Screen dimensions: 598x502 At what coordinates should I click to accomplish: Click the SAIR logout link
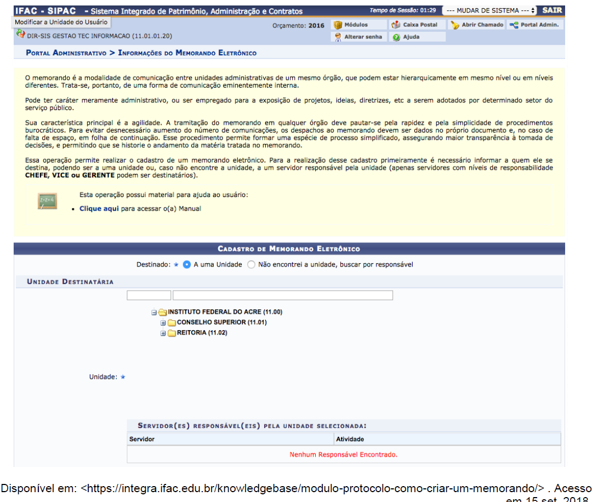(x=551, y=10)
